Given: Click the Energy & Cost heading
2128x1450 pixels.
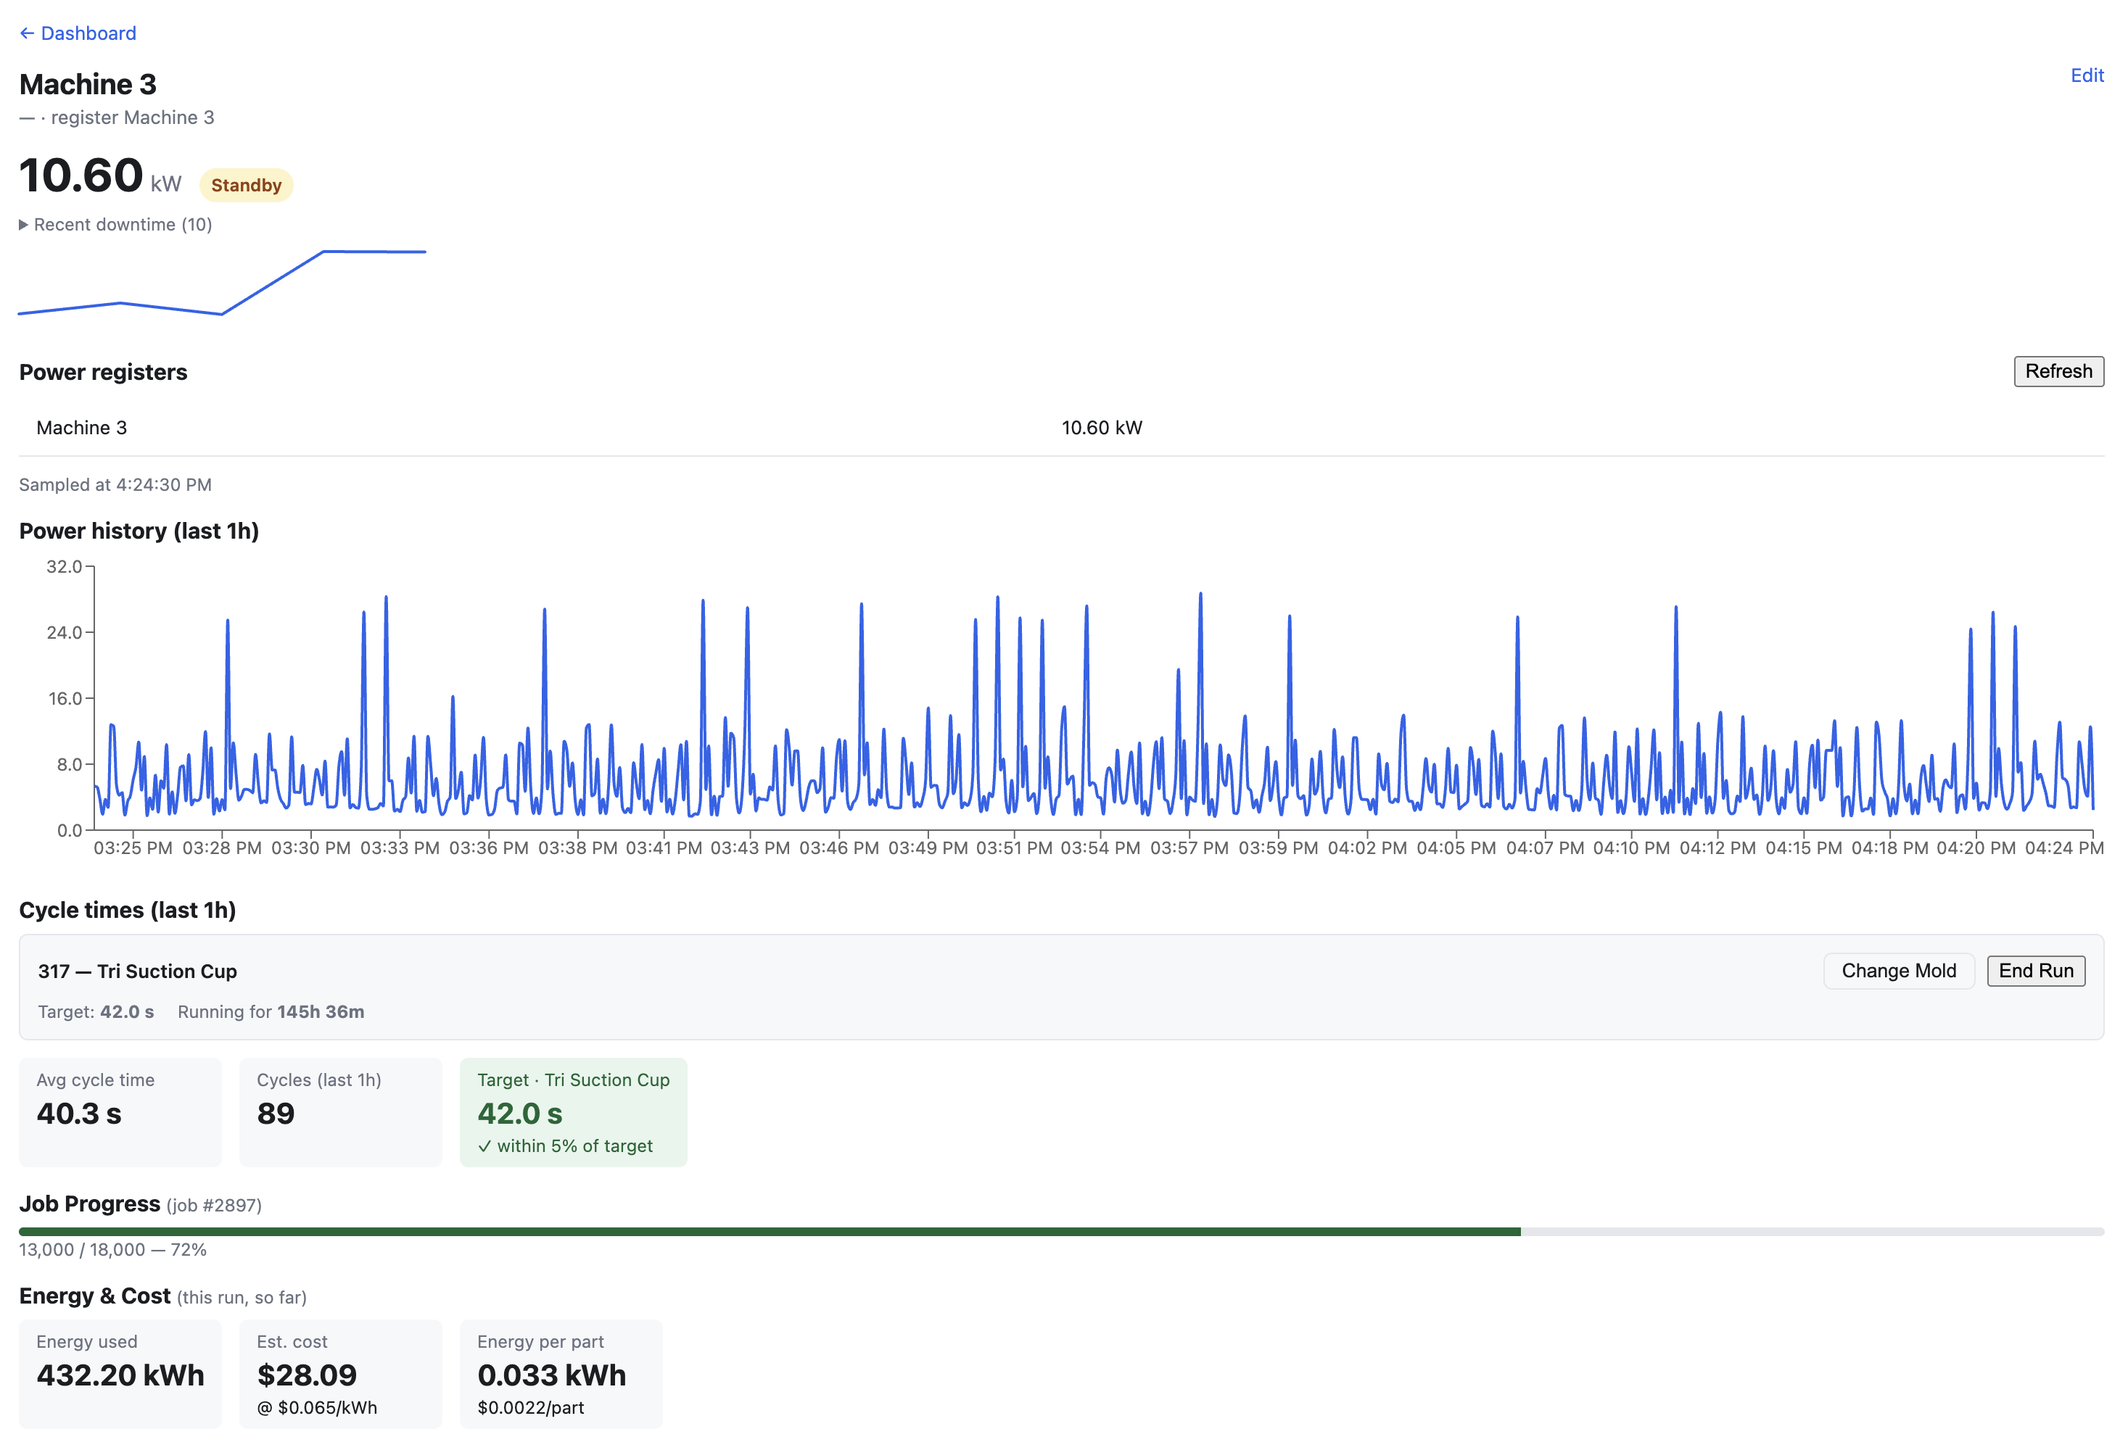Looking at the screenshot, I should click(95, 1296).
